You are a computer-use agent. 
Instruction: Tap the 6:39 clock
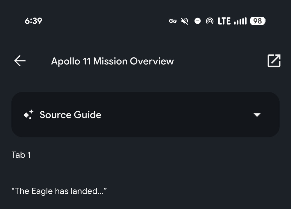click(33, 21)
